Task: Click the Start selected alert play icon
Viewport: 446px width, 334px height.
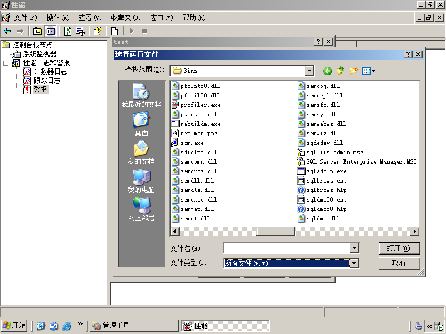Action: (132, 31)
